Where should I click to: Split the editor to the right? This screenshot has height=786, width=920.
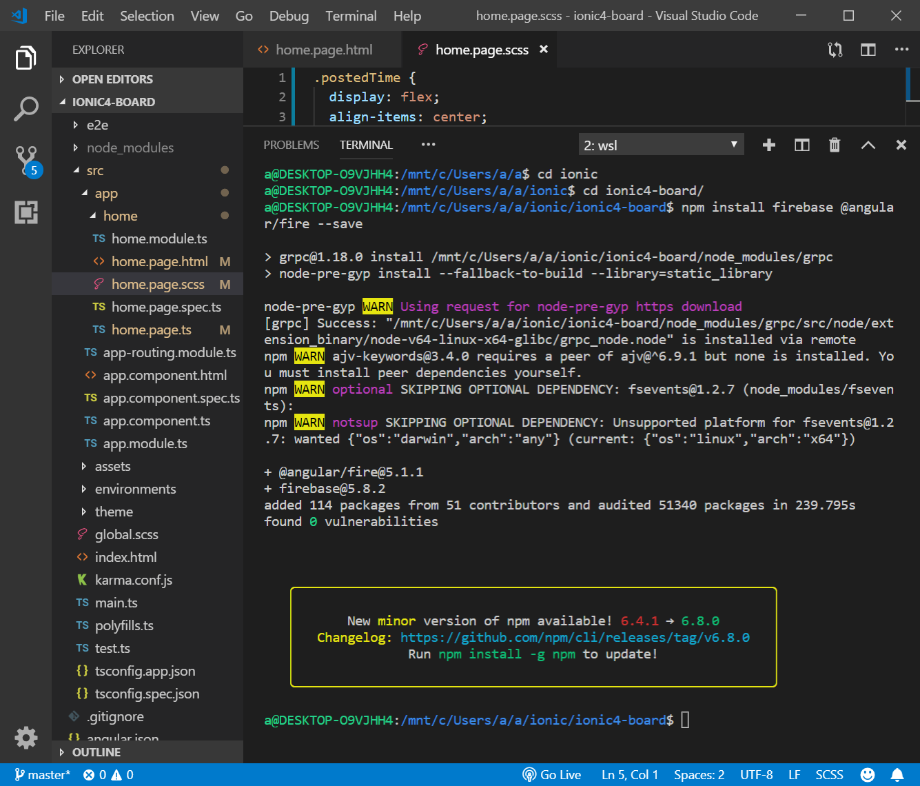[x=868, y=50]
